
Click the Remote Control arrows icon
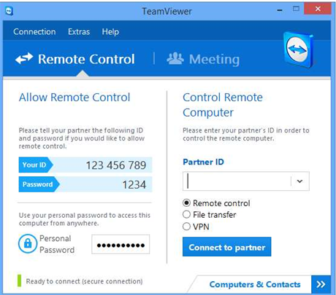pos(24,58)
